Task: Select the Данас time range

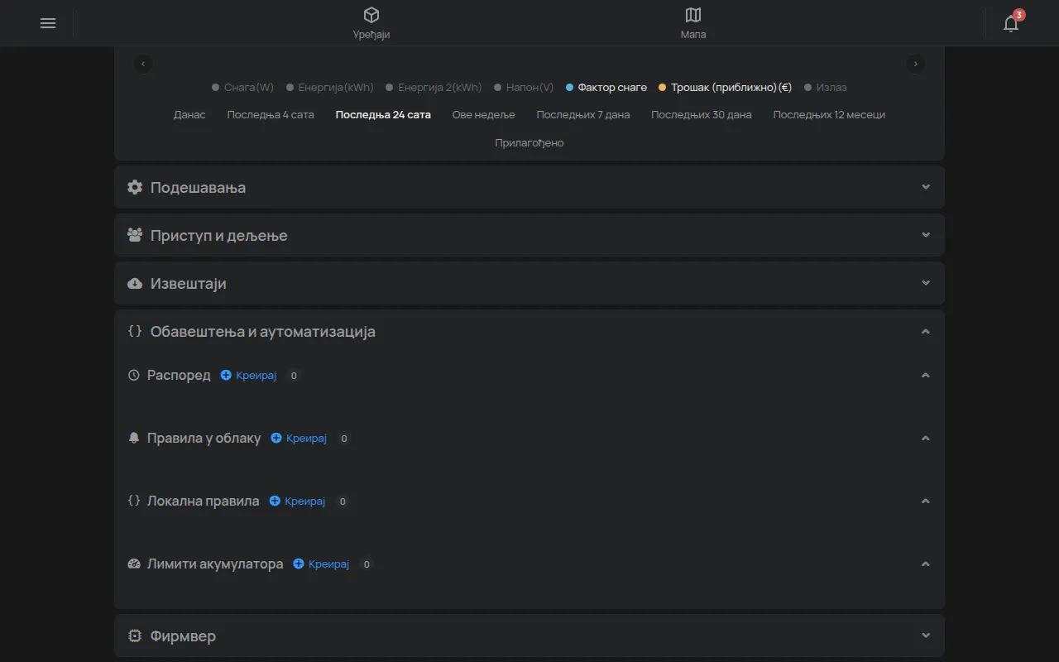Action: click(189, 115)
